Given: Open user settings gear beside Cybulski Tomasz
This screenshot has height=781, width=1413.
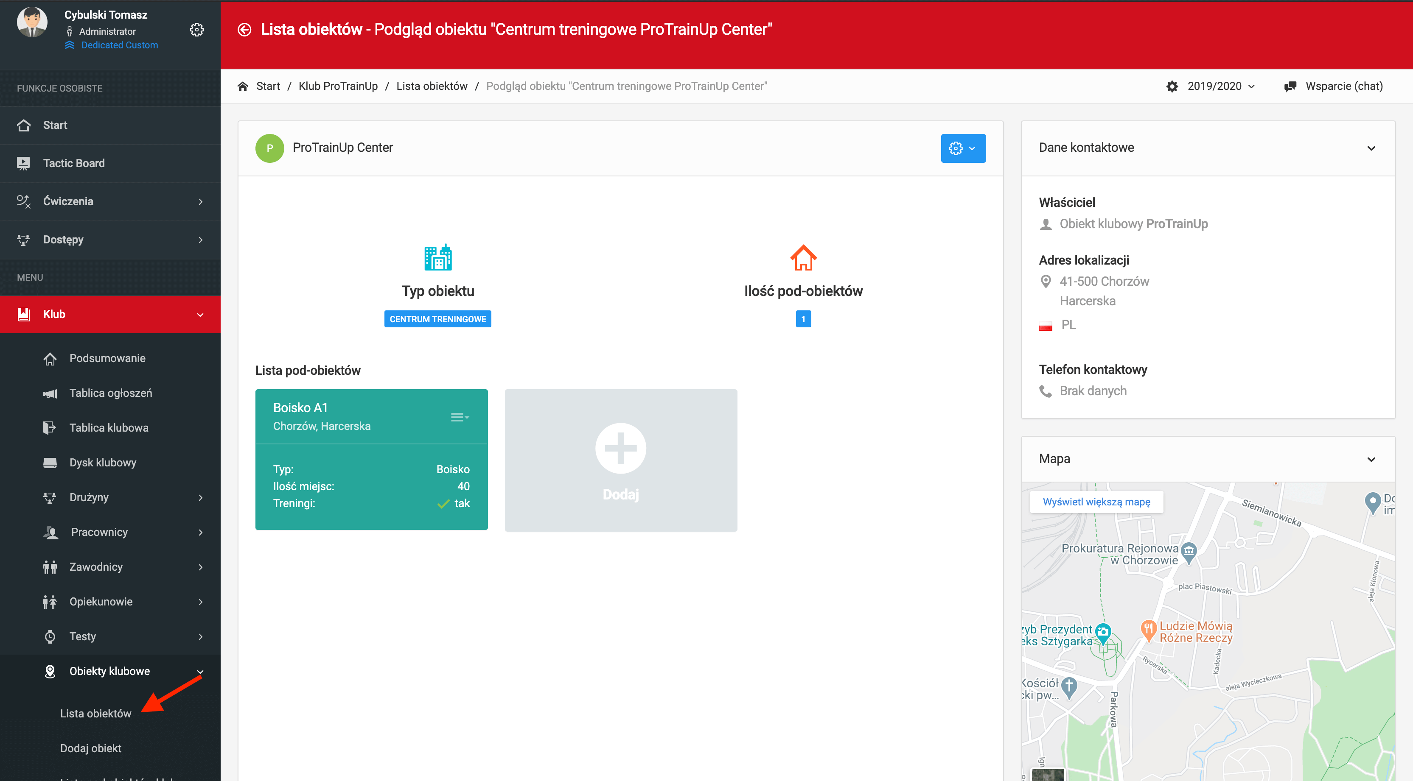Looking at the screenshot, I should coord(196,30).
